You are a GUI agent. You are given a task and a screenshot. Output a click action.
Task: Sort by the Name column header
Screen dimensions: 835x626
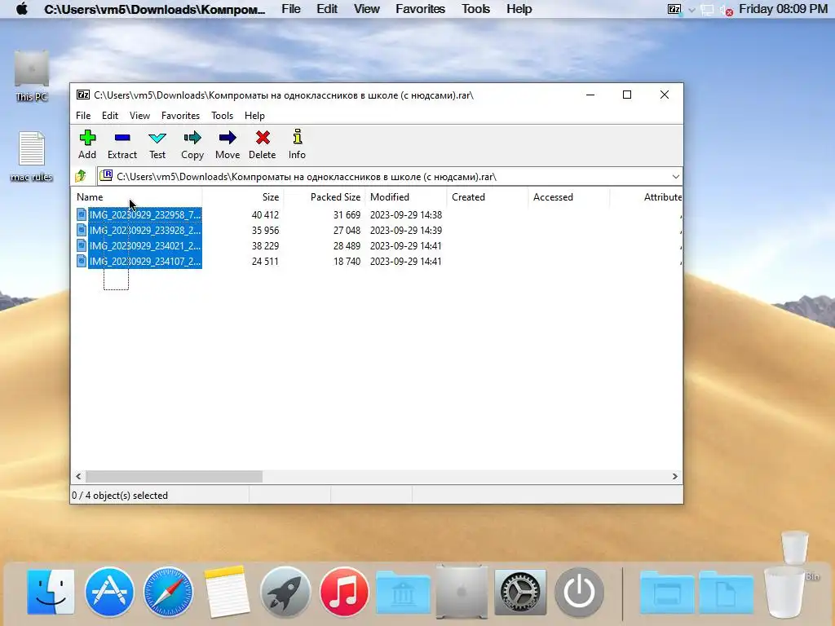(x=136, y=197)
